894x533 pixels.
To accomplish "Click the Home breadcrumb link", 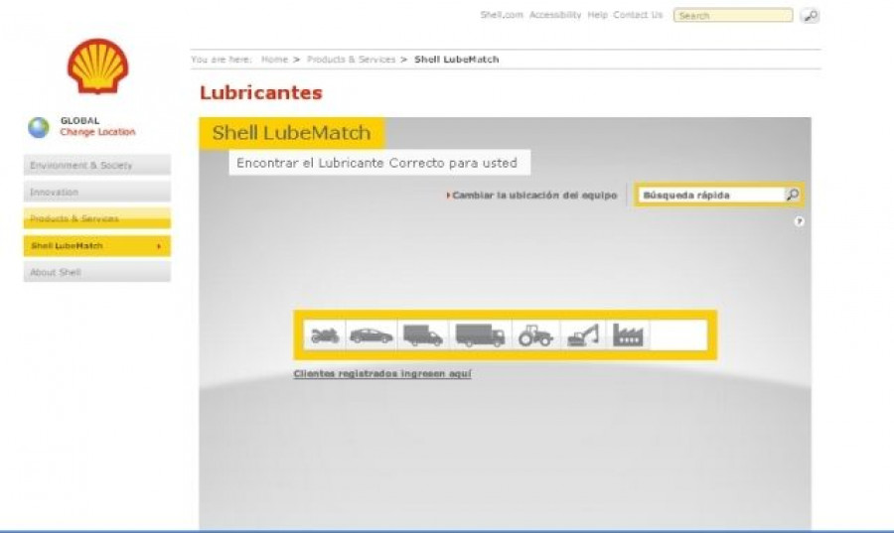I will coord(274,60).
